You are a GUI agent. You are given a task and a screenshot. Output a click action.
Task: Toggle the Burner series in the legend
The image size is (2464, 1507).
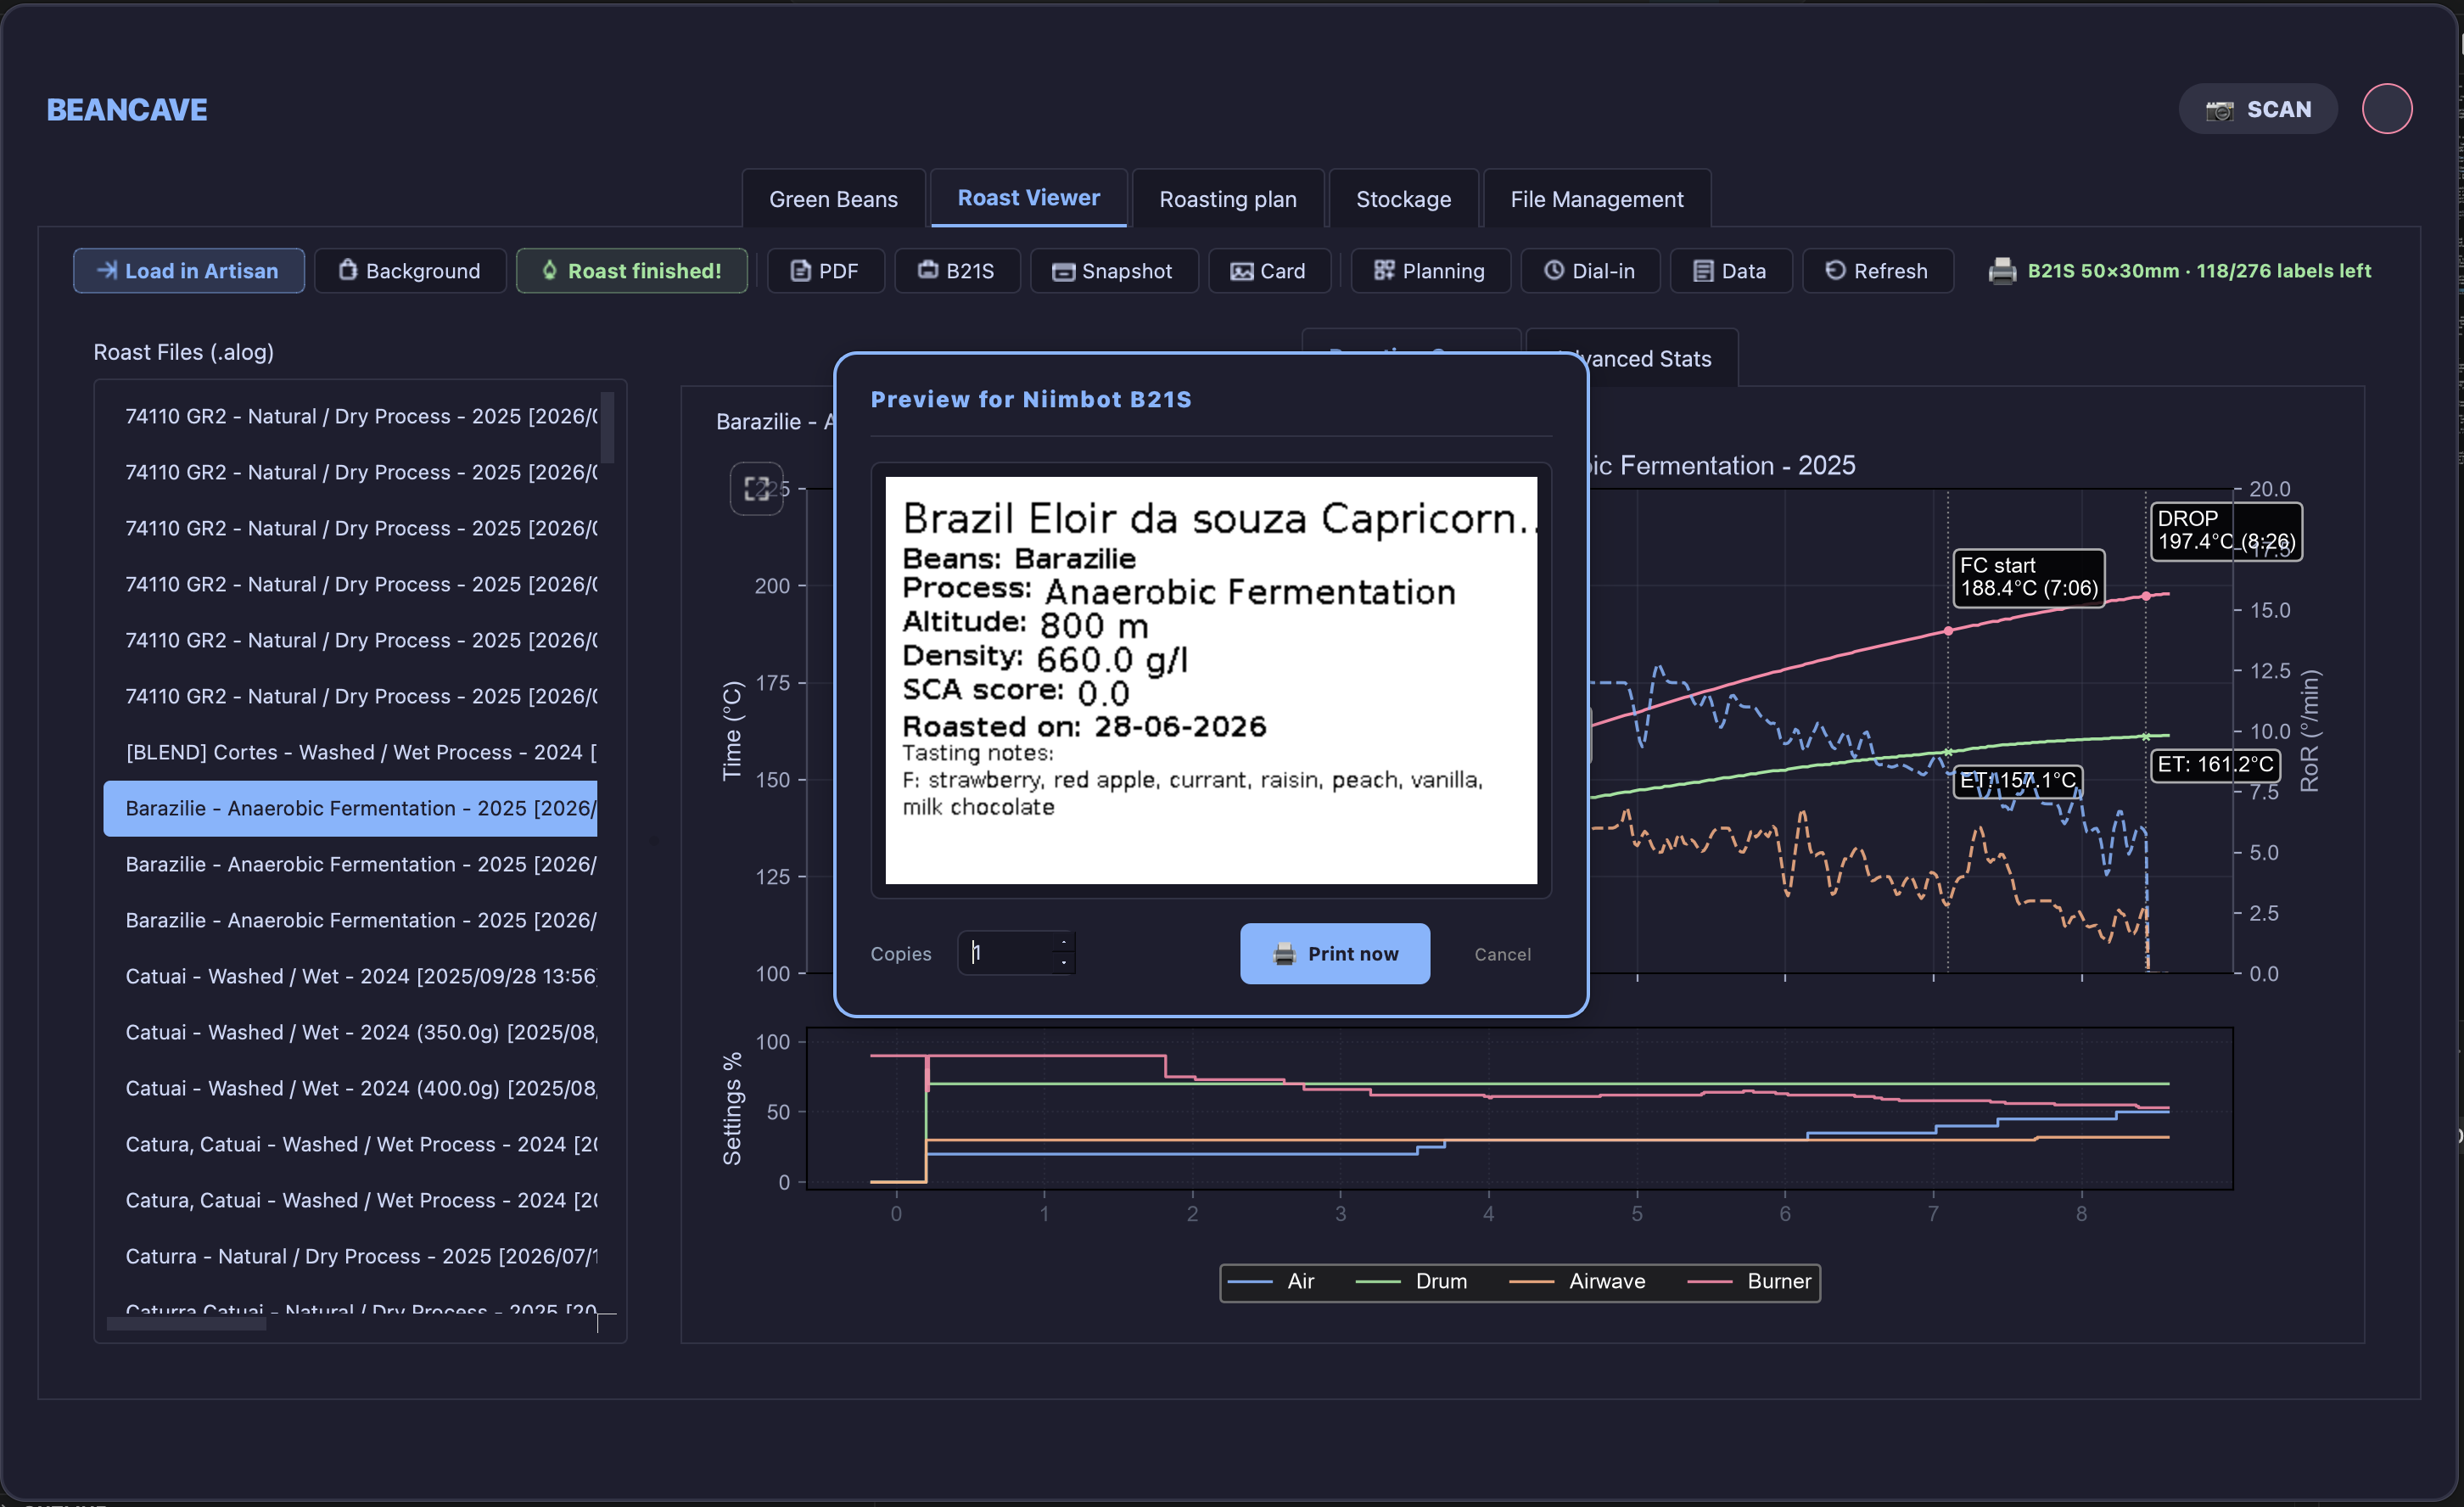pyautogui.click(x=1749, y=1282)
